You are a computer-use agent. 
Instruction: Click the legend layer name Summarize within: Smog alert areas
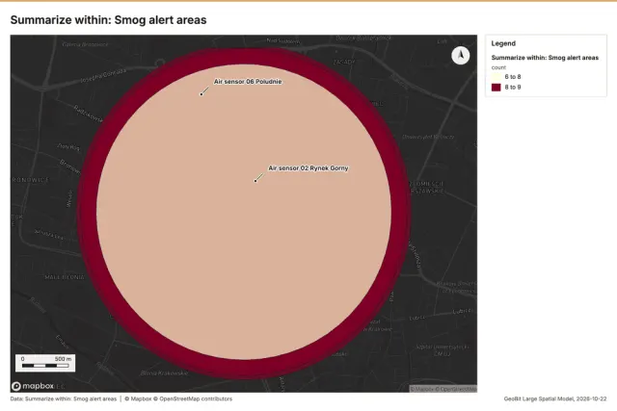(545, 58)
